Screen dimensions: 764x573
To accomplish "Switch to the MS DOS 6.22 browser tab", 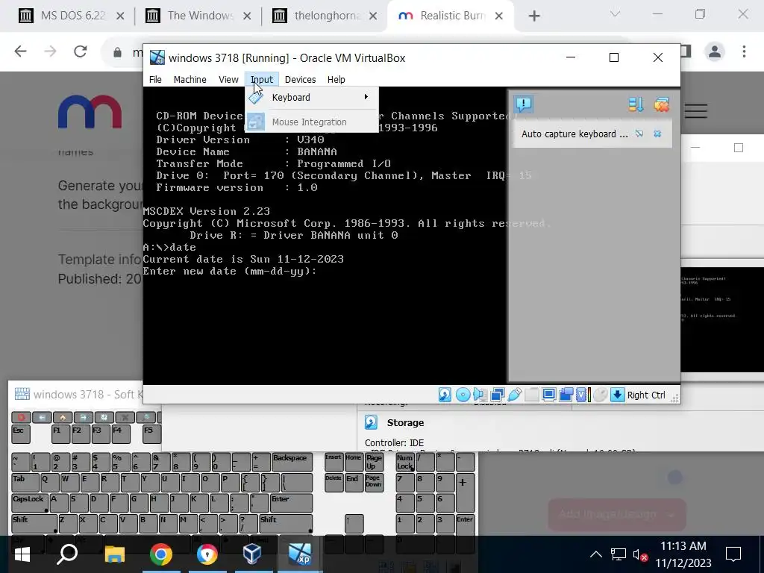I will click(73, 16).
